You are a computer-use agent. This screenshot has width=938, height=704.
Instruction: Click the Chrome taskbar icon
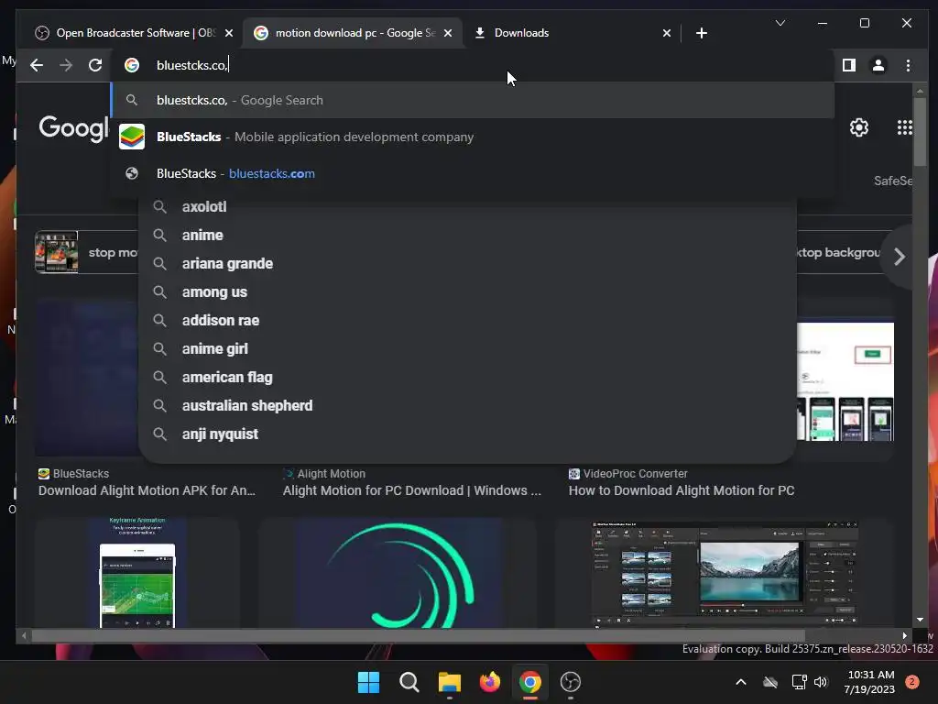tap(530, 682)
